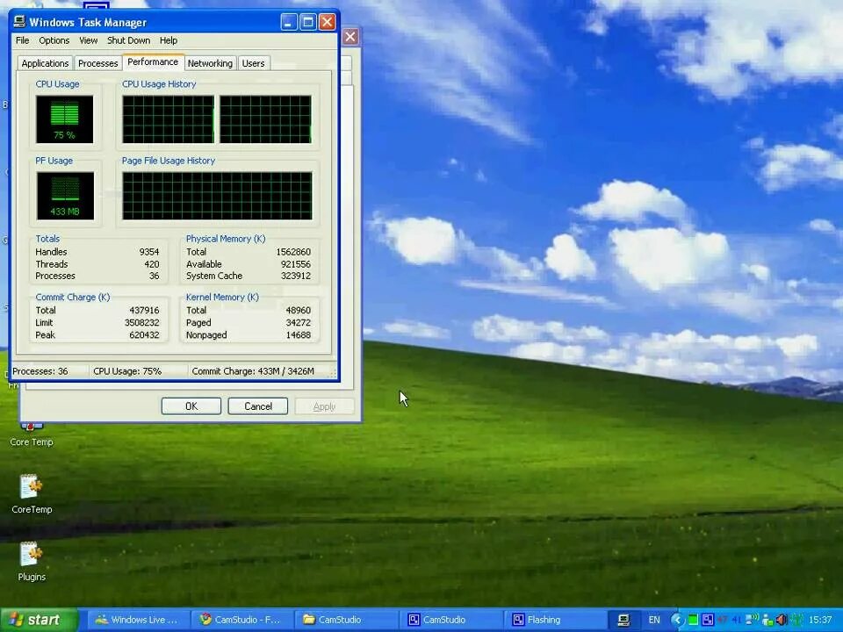Image resolution: width=843 pixels, height=632 pixels.
Task: Open the Options menu
Action: tap(54, 40)
